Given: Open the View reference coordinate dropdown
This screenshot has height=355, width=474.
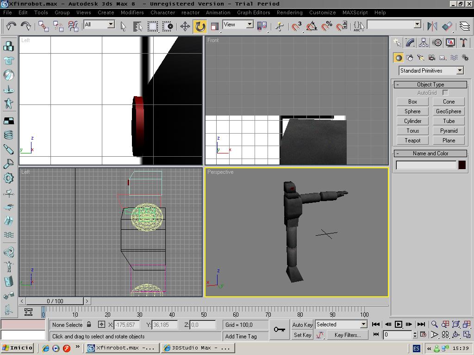Looking at the screenshot, I should tap(249, 24).
